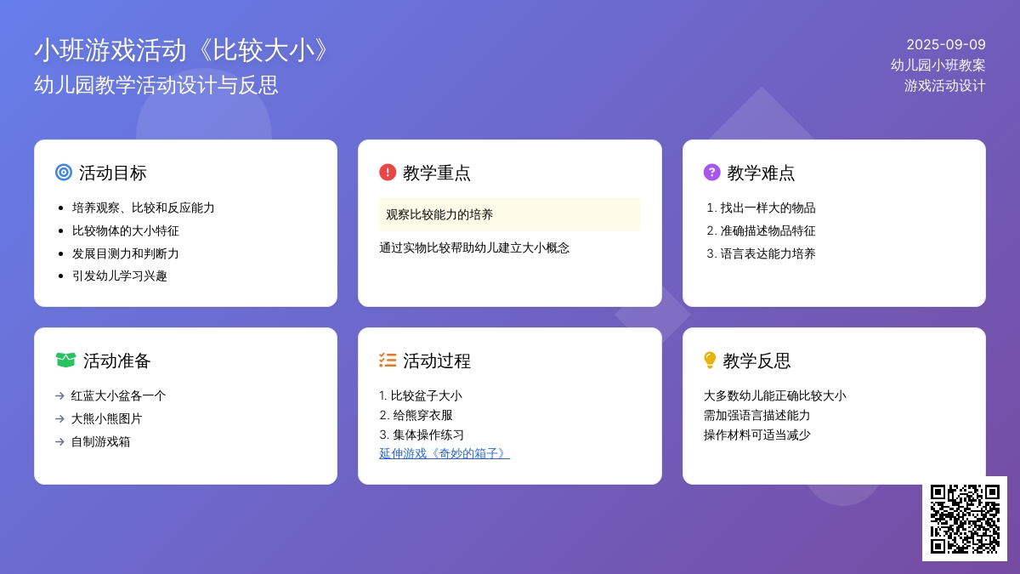Viewport: 1020px width, 574px height.
Task: Click the arrow icon before 红蓝大小盆各一个
Action: tap(59, 395)
